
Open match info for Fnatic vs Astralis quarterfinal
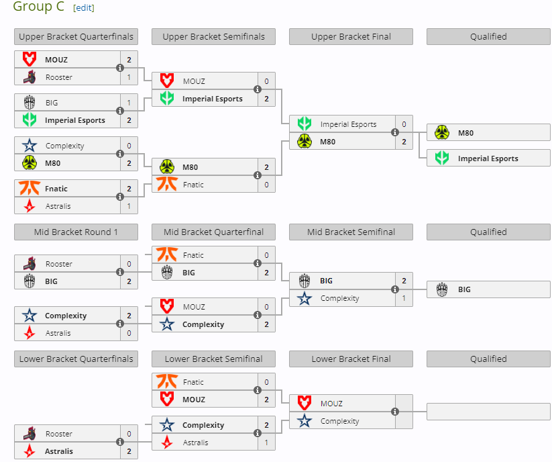[x=120, y=197]
